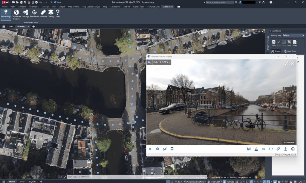The width and height of the screenshot is (306, 183).
Task: Launch the 360 Panorama tool
Action: (34, 14)
